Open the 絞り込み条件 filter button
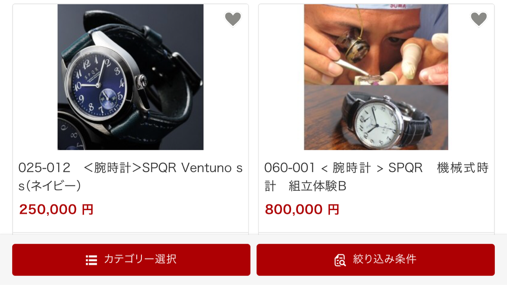Screen dimensions: 507x285 375,260
